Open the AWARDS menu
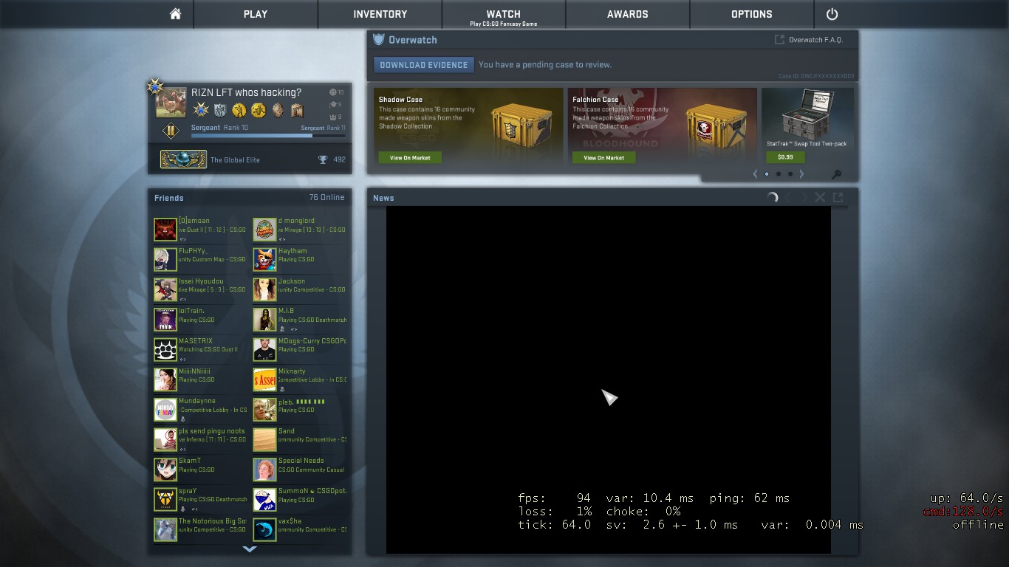Screen dimensions: 1009x567 coord(628,14)
